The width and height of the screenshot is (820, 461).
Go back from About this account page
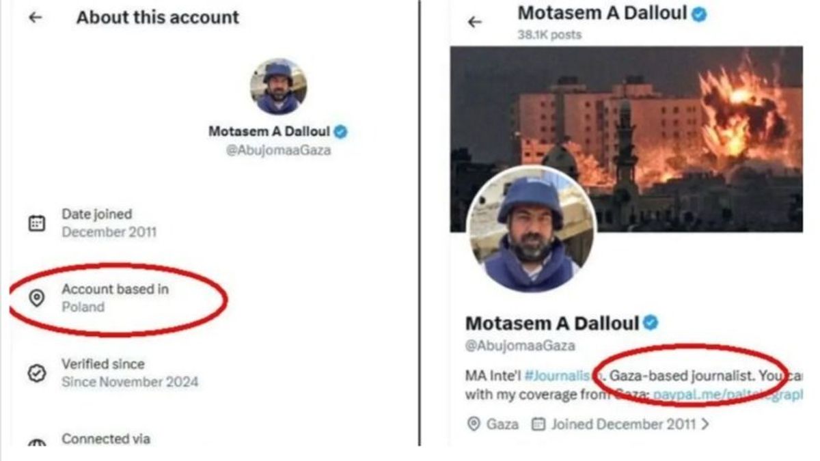click(36, 18)
